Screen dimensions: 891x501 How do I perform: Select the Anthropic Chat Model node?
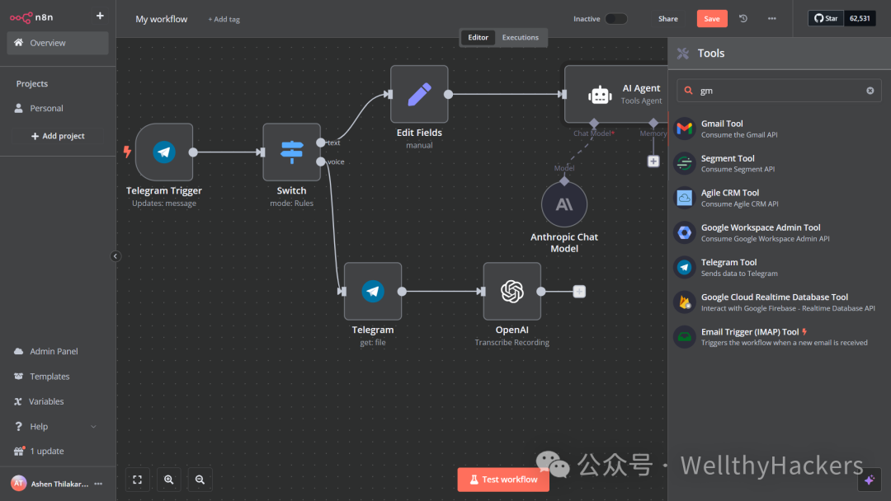pyautogui.click(x=564, y=204)
